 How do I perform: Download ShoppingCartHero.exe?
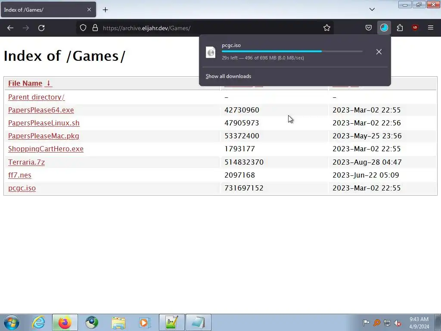tap(46, 149)
